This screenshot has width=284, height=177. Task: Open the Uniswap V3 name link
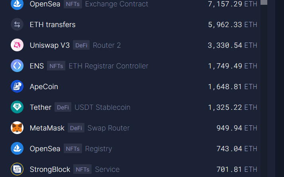50,45
